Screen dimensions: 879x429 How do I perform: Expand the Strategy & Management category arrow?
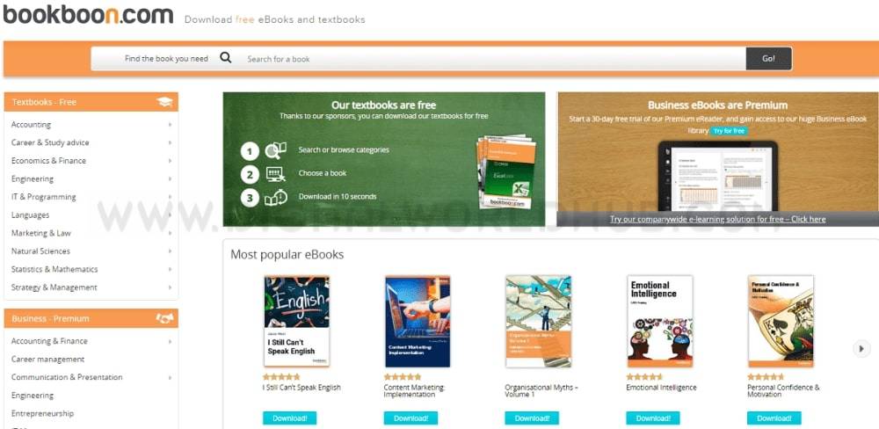point(170,287)
